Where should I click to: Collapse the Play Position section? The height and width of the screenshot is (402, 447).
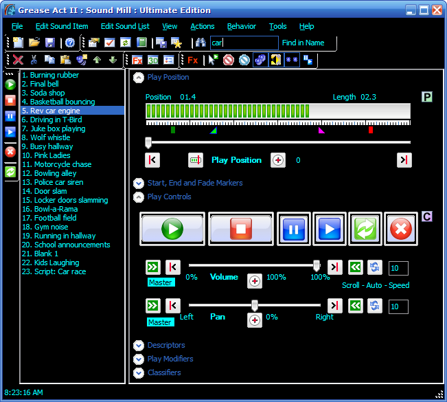(x=139, y=78)
